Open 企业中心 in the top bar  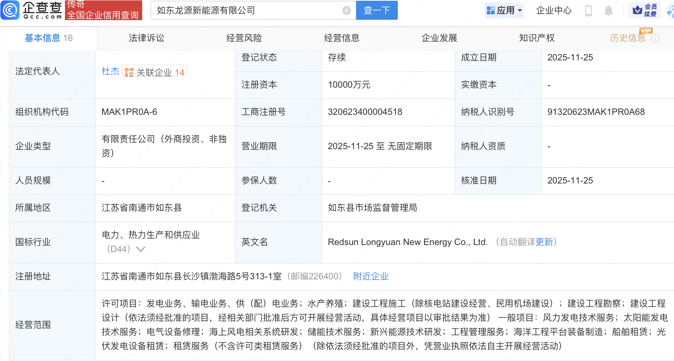(554, 10)
